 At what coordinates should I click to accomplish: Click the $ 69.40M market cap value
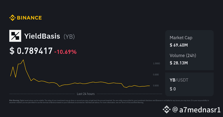pyautogui.click(x=179, y=45)
